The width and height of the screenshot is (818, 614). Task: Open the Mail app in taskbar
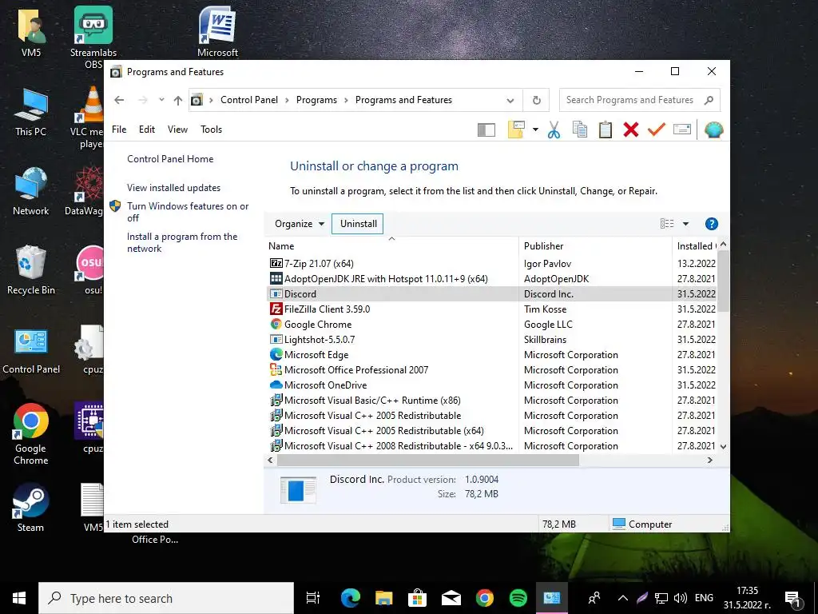[x=451, y=598]
